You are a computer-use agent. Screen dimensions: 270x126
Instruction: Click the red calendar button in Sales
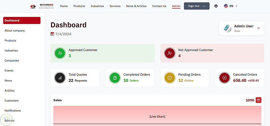258,100
